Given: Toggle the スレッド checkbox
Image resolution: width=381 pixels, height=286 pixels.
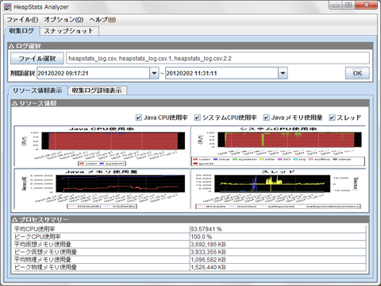Looking at the screenshot, I should (332, 118).
